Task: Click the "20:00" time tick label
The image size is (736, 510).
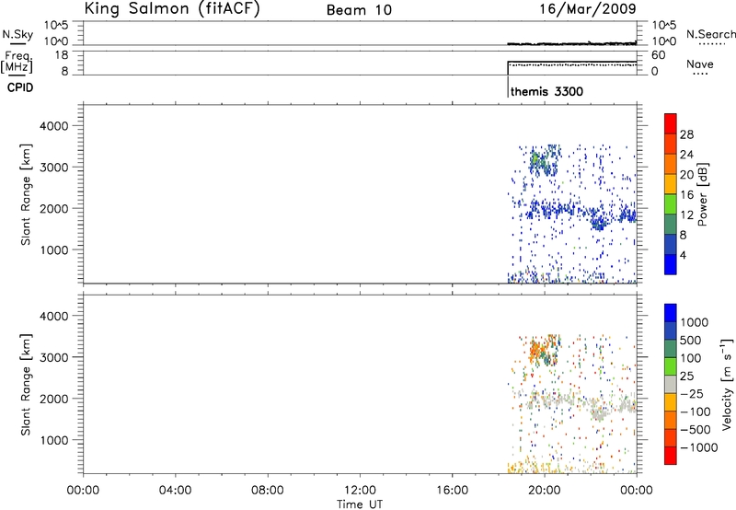Action: click(544, 491)
